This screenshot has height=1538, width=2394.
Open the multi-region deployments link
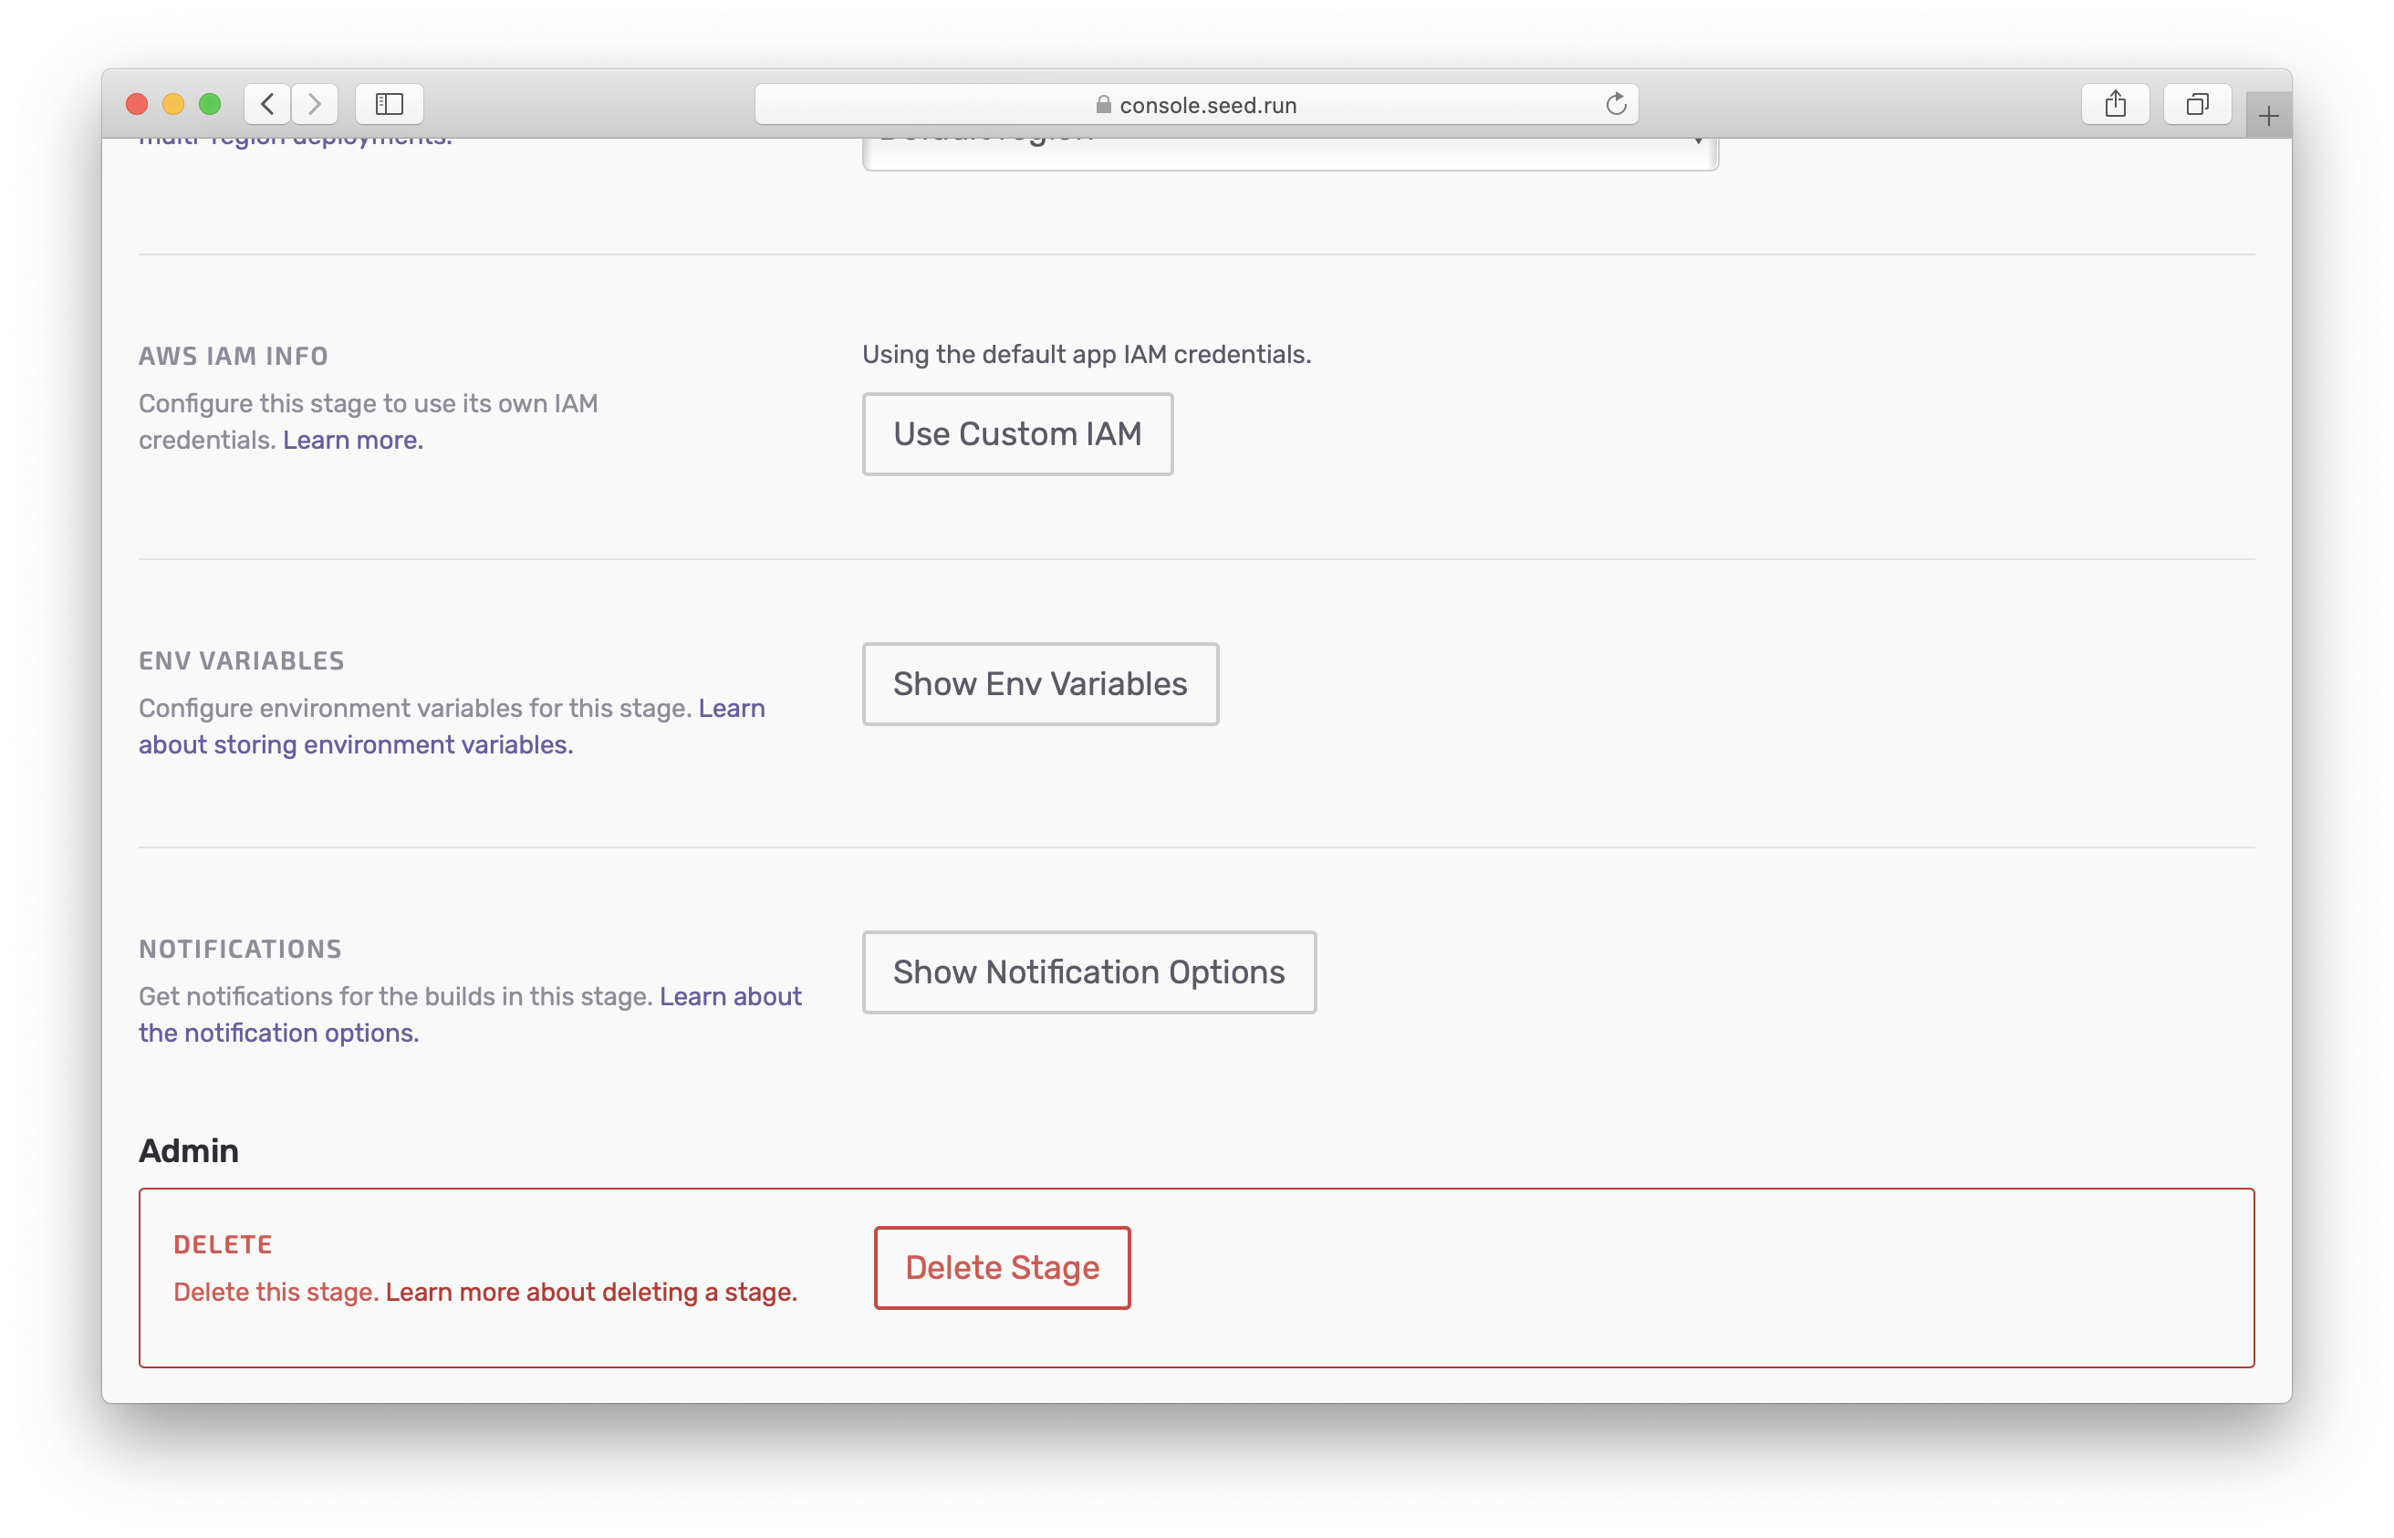[295, 140]
